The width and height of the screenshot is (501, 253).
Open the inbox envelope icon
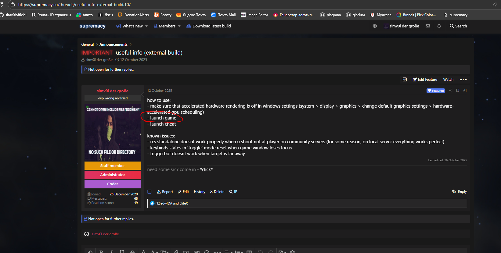click(x=428, y=26)
